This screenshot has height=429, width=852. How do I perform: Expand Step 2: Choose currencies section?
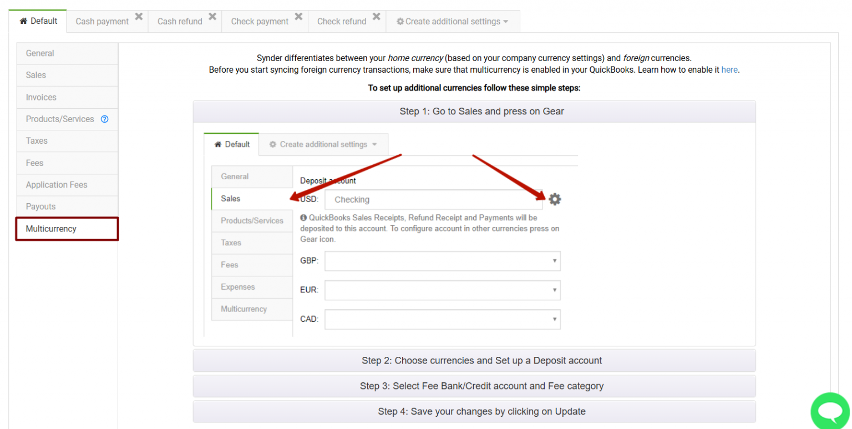[x=481, y=360]
